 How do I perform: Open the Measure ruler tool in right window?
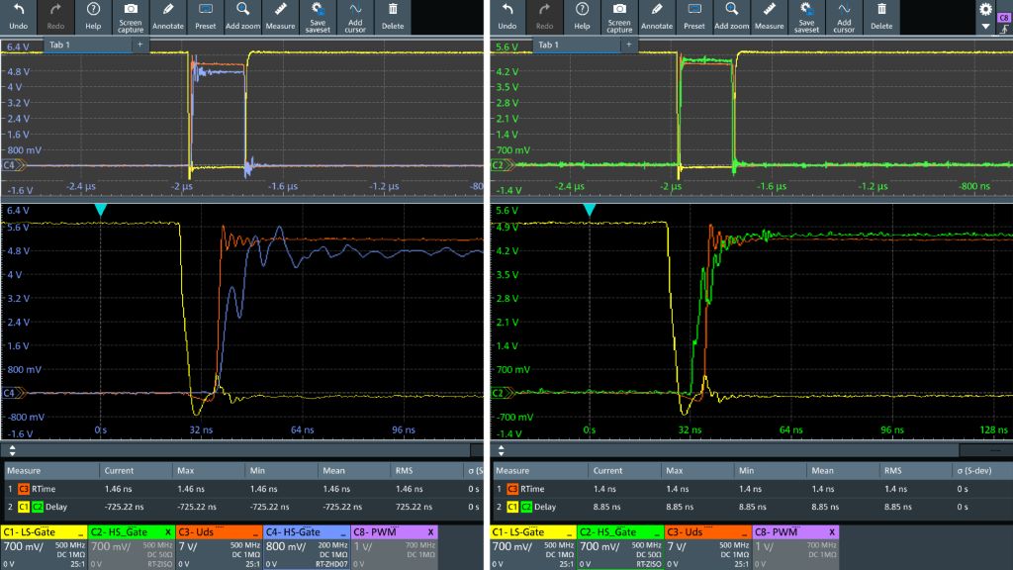771,16
